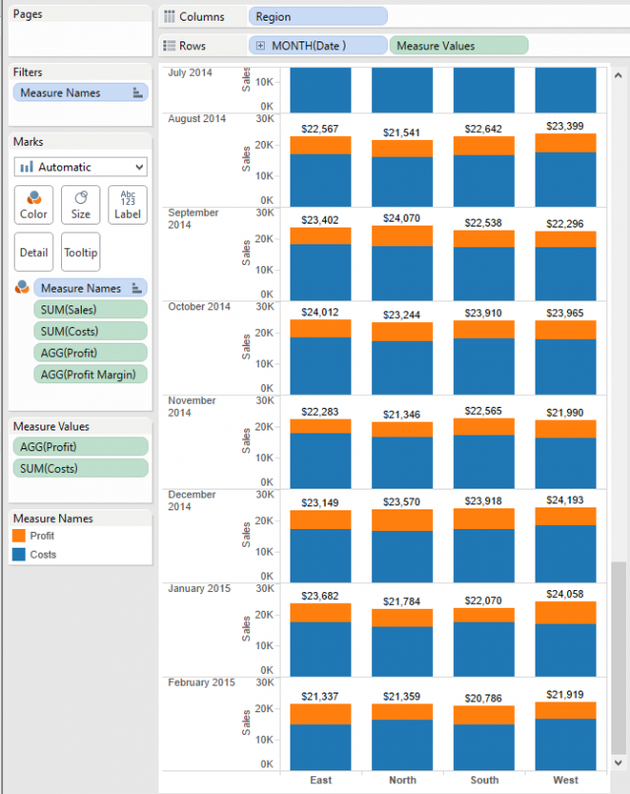Screen dimensions: 630x794
Task: Click the orange Profit legend swatch
Action: 19,536
